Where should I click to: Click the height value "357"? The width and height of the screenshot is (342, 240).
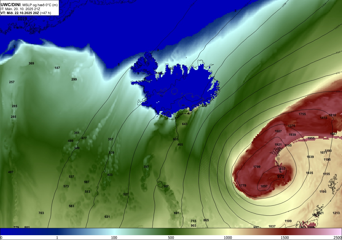111,139
